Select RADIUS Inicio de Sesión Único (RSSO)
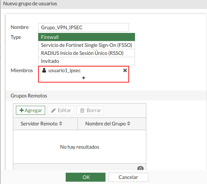 pyautogui.click(x=87, y=53)
